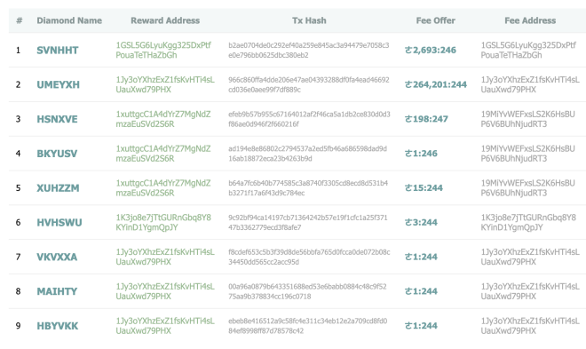Open diamond HBYVKK in row 9
Screen dimensions: 586x349
(58, 326)
